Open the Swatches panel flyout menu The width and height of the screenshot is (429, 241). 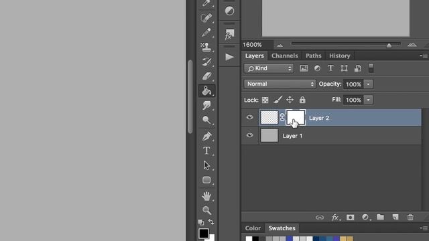[424, 228]
